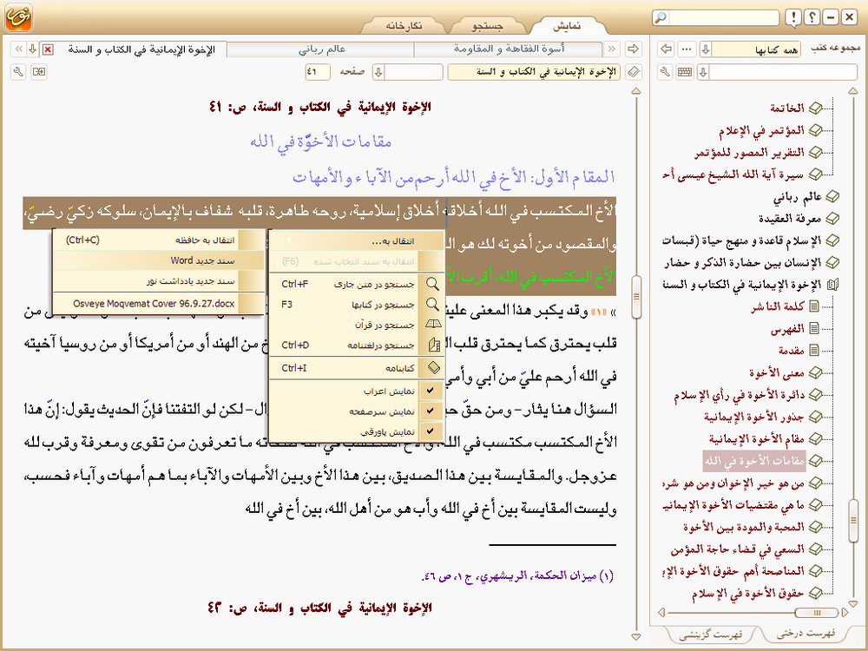Screen dimensions: 868x651
Task: Open the question mark help button
Action: click(x=812, y=17)
